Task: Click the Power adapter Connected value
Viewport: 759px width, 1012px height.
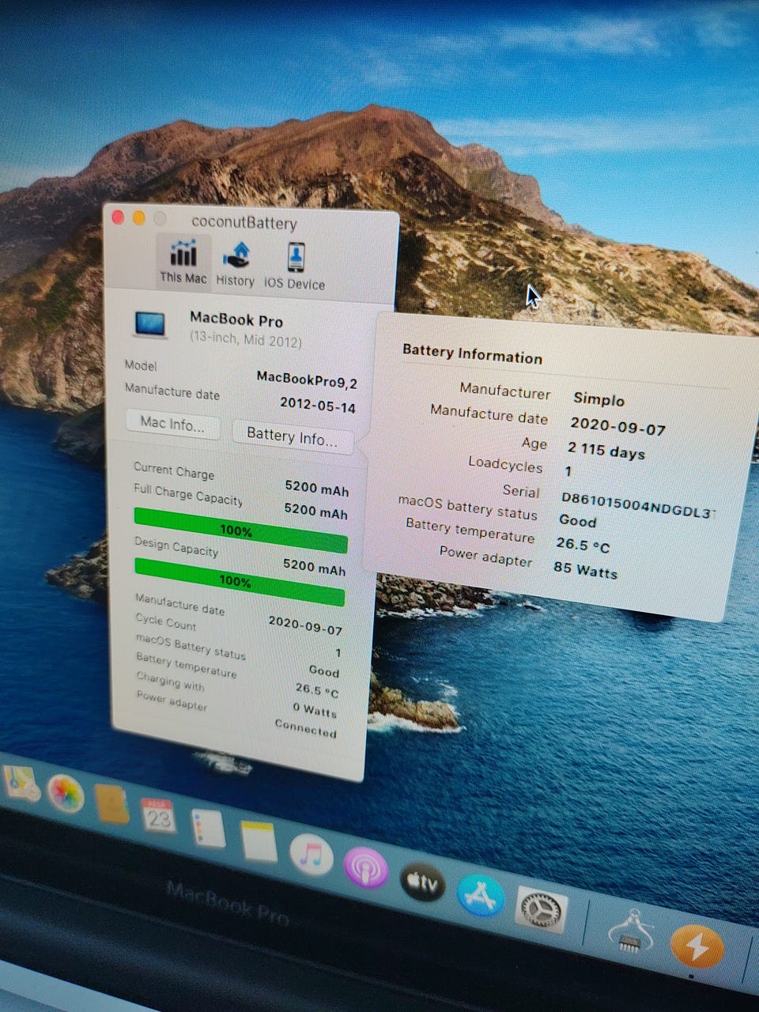Action: pos(305,728)
